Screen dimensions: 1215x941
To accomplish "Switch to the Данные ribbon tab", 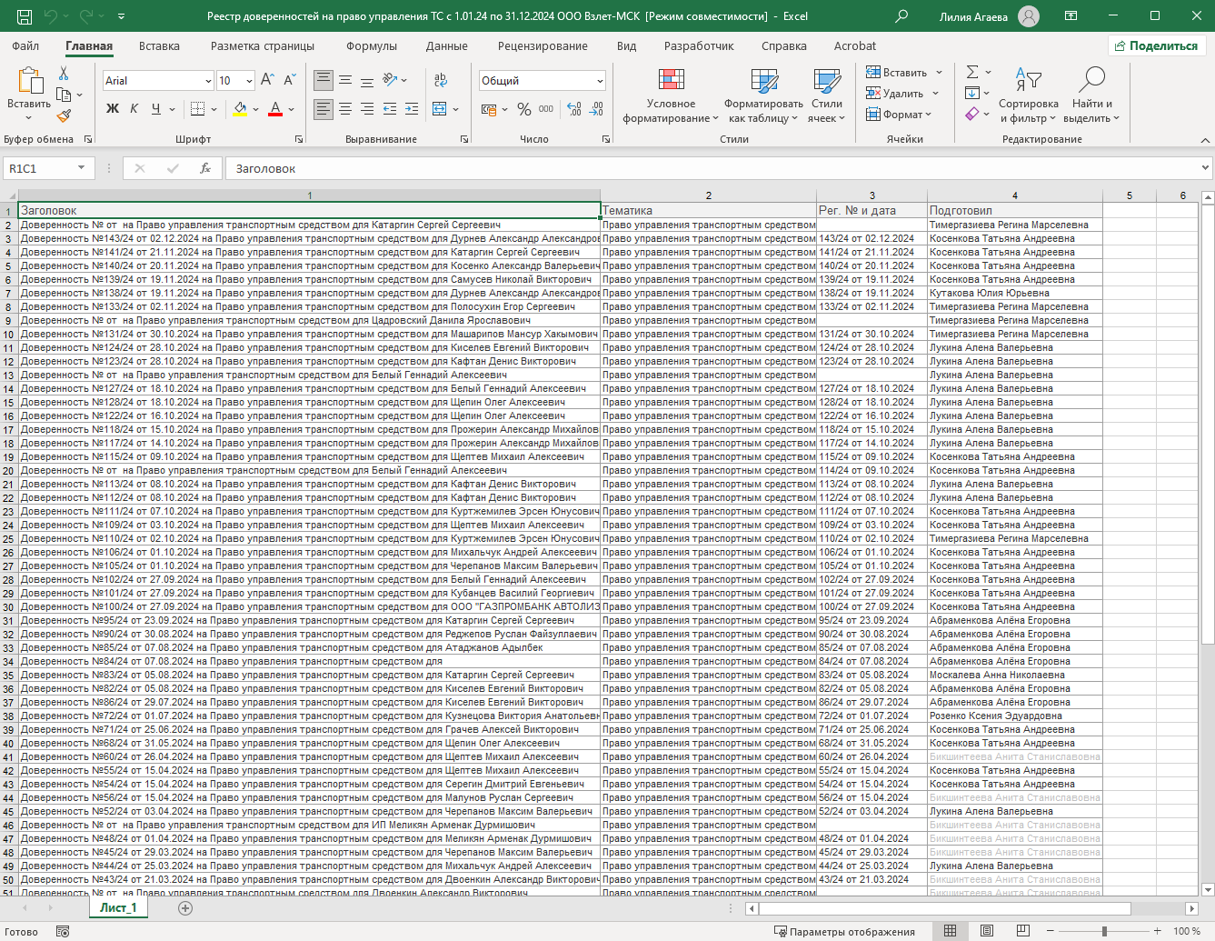I will coord(446,45).
